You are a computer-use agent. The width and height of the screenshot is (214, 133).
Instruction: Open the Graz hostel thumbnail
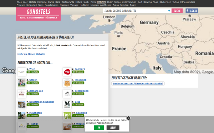[x=67, y=105]
